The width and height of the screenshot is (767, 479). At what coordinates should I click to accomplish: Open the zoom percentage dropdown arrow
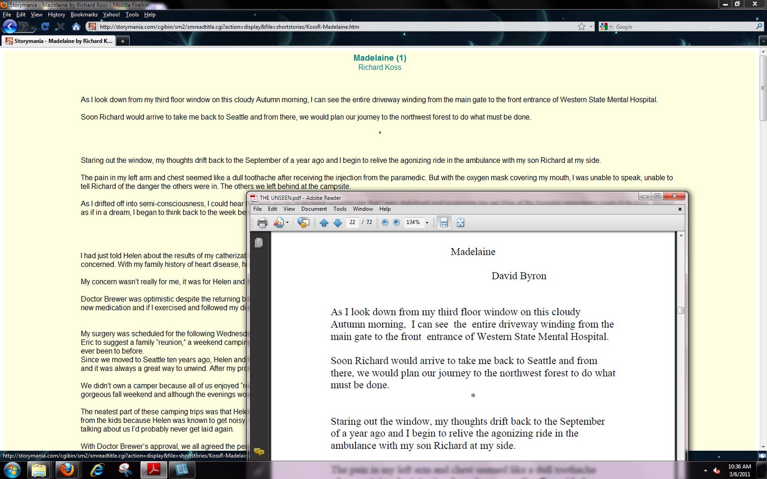427,223
